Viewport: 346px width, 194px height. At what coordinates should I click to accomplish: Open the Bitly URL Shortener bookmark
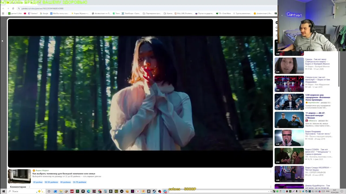click(184, 13)
